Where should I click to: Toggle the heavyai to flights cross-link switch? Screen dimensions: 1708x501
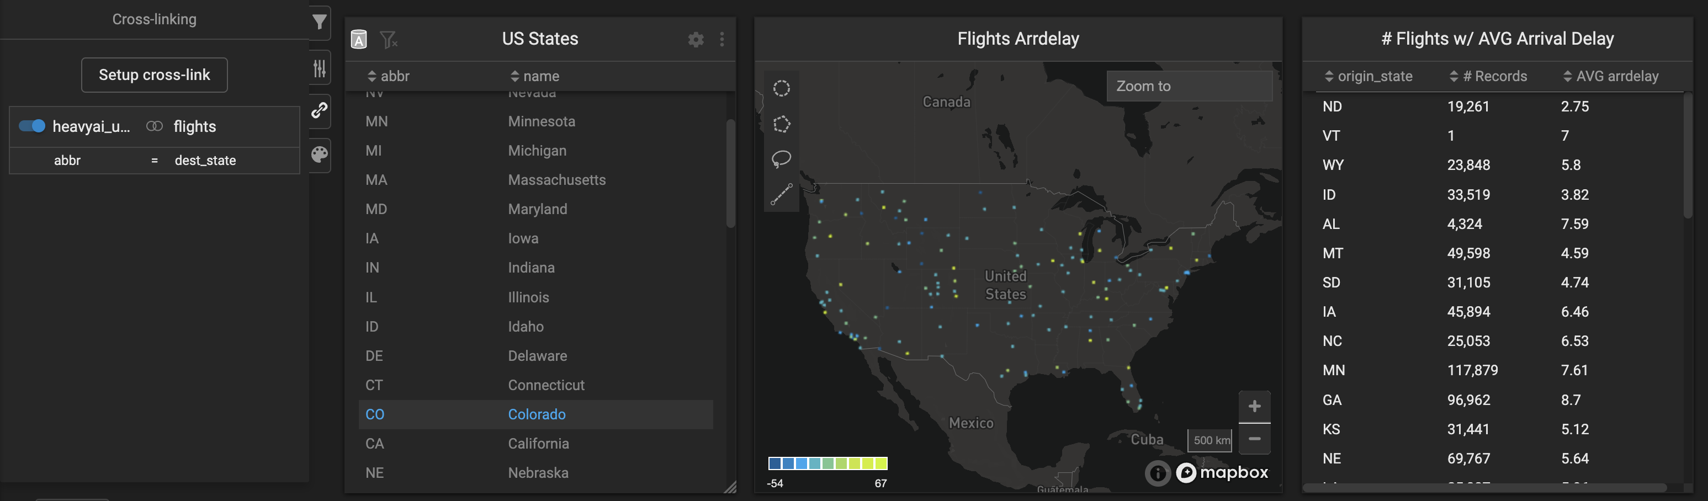[32, 126]
